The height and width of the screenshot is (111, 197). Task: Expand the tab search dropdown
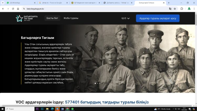click(3, 3)
